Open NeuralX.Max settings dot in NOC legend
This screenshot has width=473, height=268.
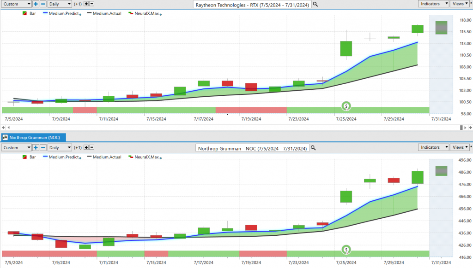(x=160, y=158)
